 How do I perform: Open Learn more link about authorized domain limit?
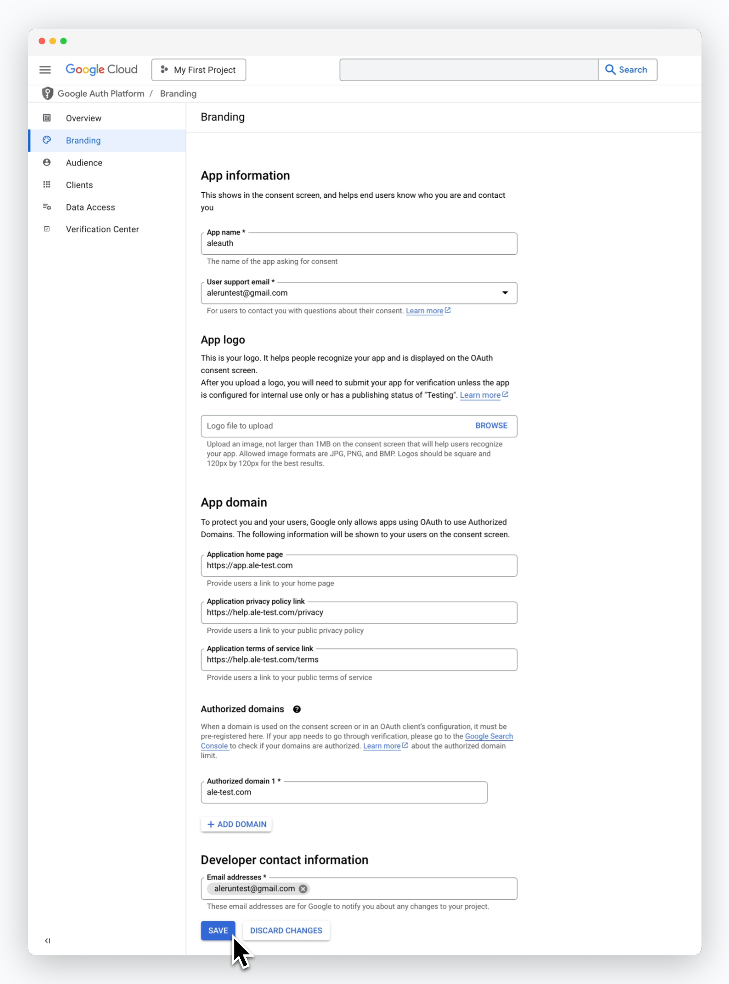[x=382, y=746]
